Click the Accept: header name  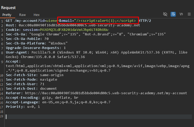click(13, 61)
